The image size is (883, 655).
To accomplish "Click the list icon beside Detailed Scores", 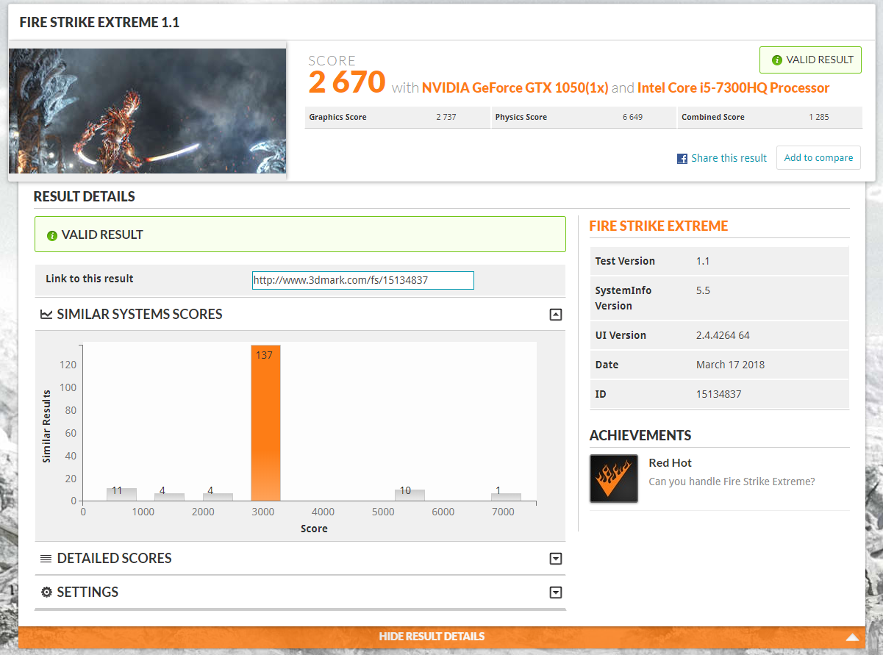I will [46, 559].
